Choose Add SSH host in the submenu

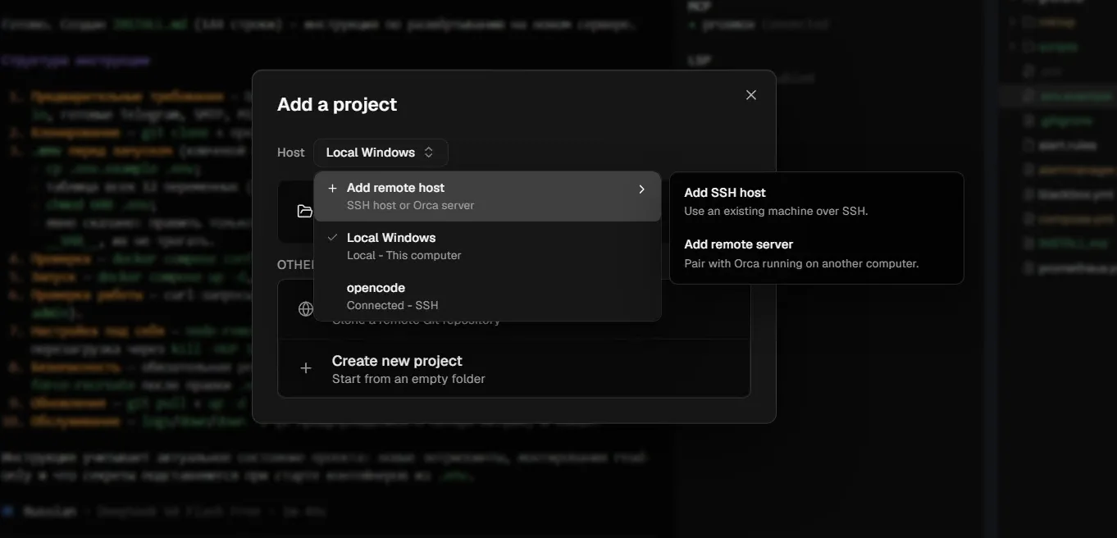tap(816, 202)
